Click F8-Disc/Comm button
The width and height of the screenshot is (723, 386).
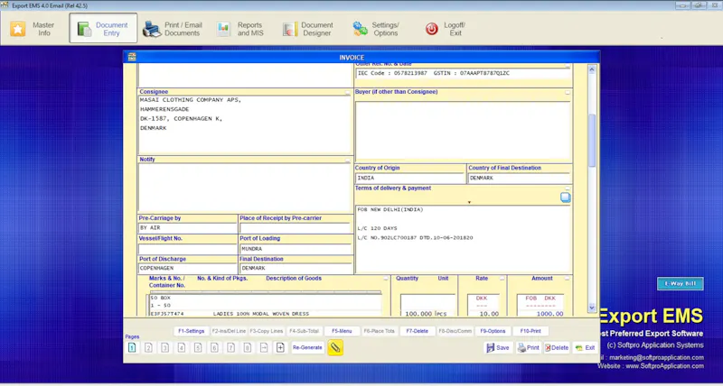(x=455, y=331)
